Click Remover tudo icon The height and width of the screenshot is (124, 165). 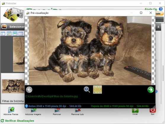(78, 110)
